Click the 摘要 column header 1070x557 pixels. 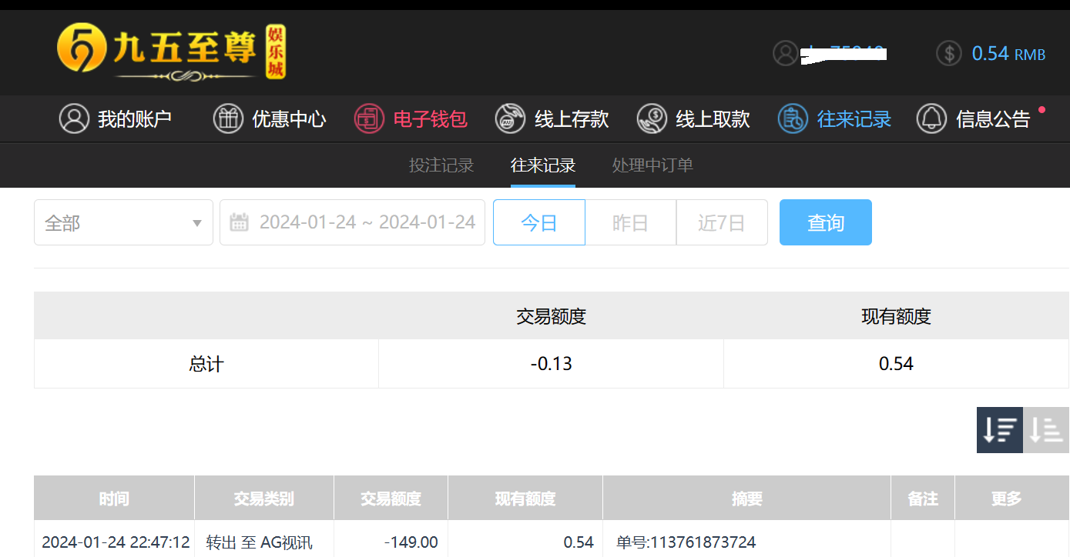(x=746, y=499)
